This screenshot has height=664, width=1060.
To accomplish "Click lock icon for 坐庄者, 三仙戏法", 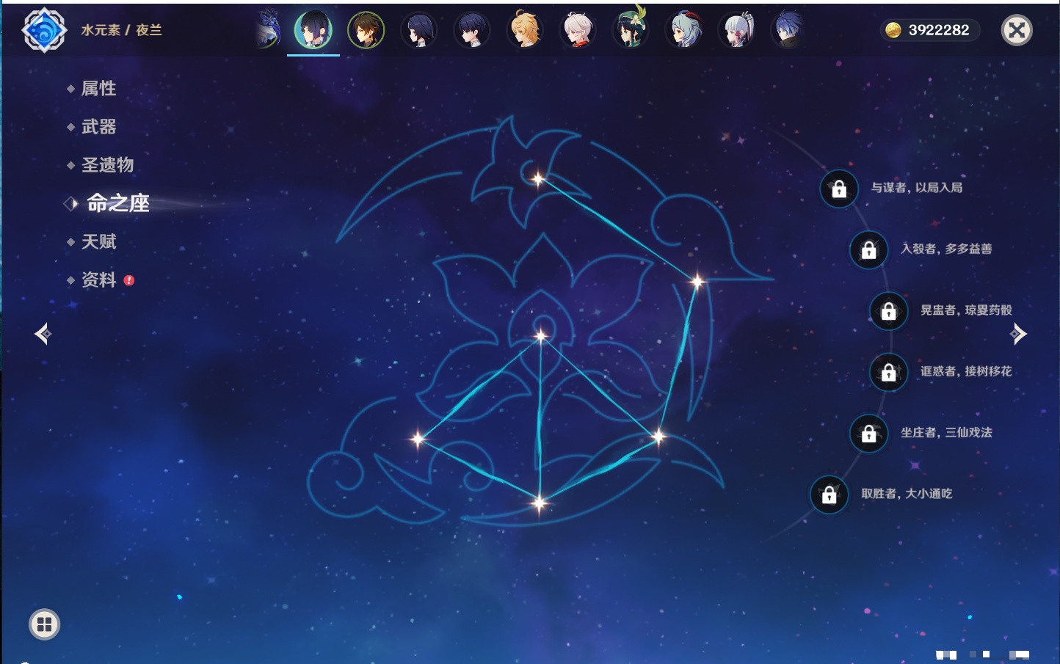I will click(868, 434).
